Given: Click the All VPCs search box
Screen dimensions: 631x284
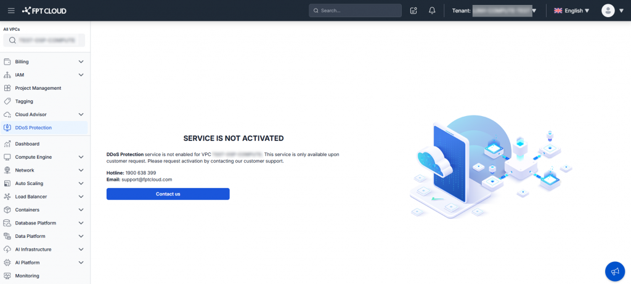Looking at the screenshot, I should click(44, 40).
